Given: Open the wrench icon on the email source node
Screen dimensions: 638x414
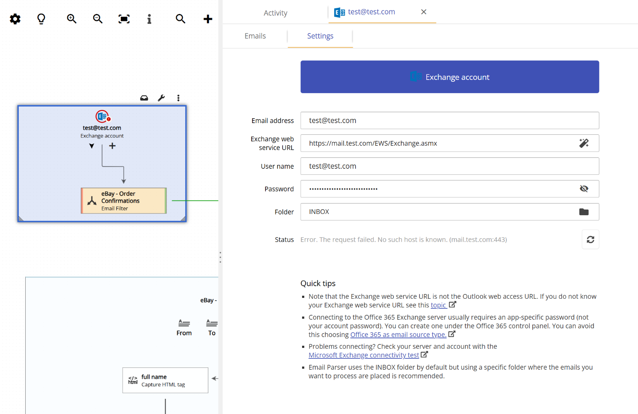Looking at the screenshot, I should [x=161, y=97].
